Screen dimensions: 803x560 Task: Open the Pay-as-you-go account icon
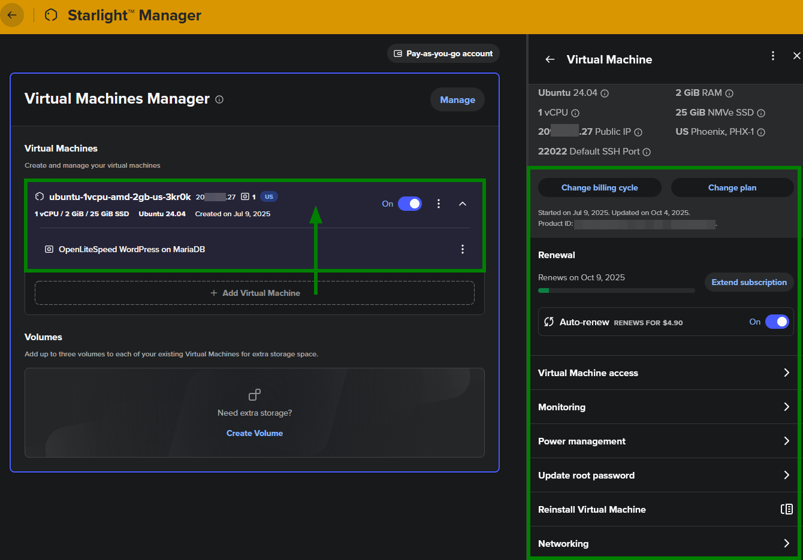point(398,53)
